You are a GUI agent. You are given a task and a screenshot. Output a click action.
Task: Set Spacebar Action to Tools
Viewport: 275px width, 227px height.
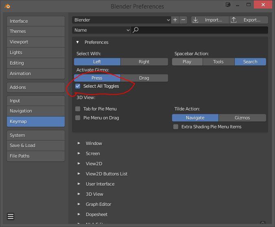[218, 62]
